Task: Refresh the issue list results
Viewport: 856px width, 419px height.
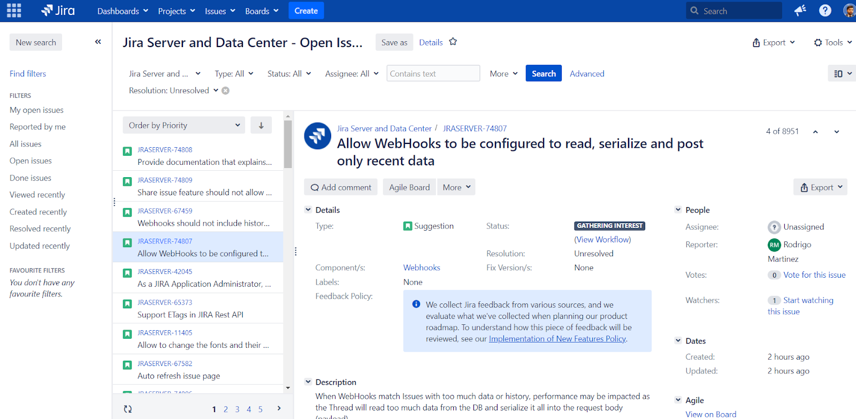Action: pyautogui.click(x=128, y=409)
